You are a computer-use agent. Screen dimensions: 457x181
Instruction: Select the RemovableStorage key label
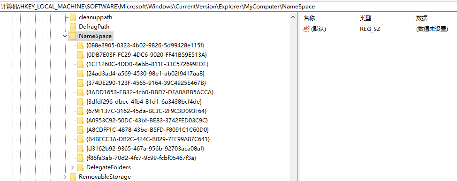105,177
